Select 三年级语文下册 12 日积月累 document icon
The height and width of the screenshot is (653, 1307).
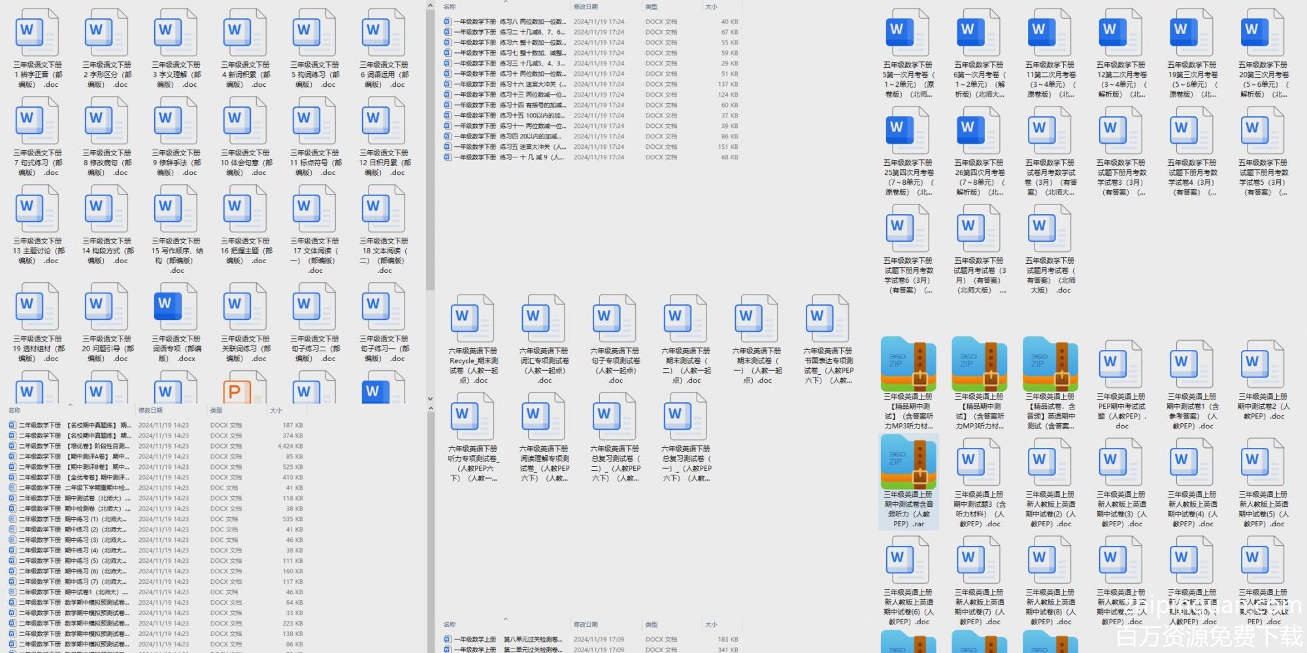(384, 122)
